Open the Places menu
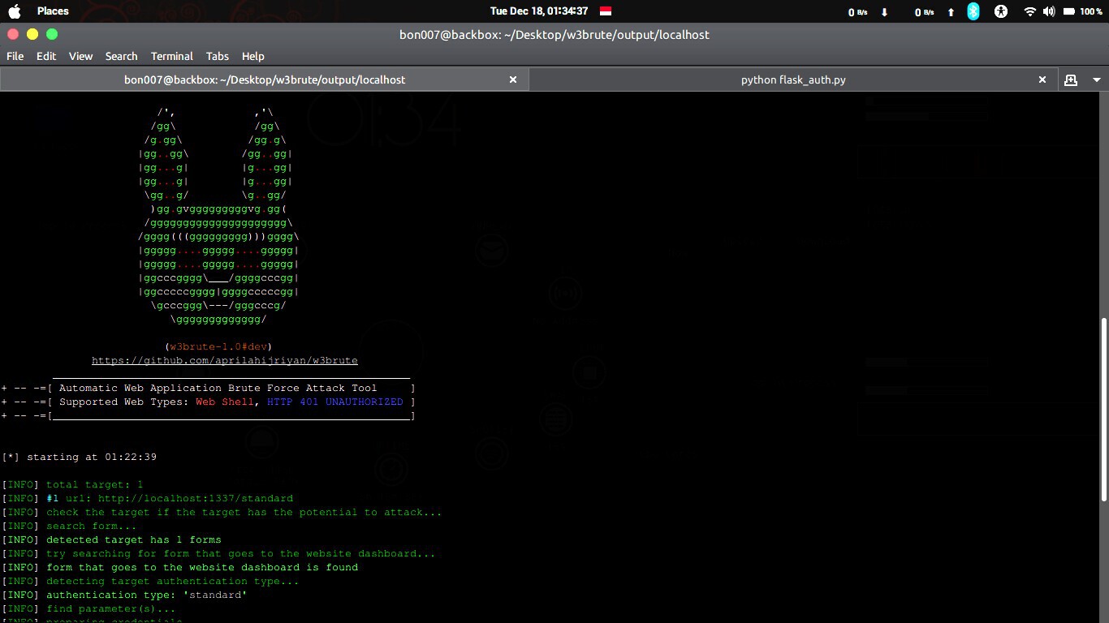The width and height of the screenshot is (1109, 623). click(x=54, y=11)
